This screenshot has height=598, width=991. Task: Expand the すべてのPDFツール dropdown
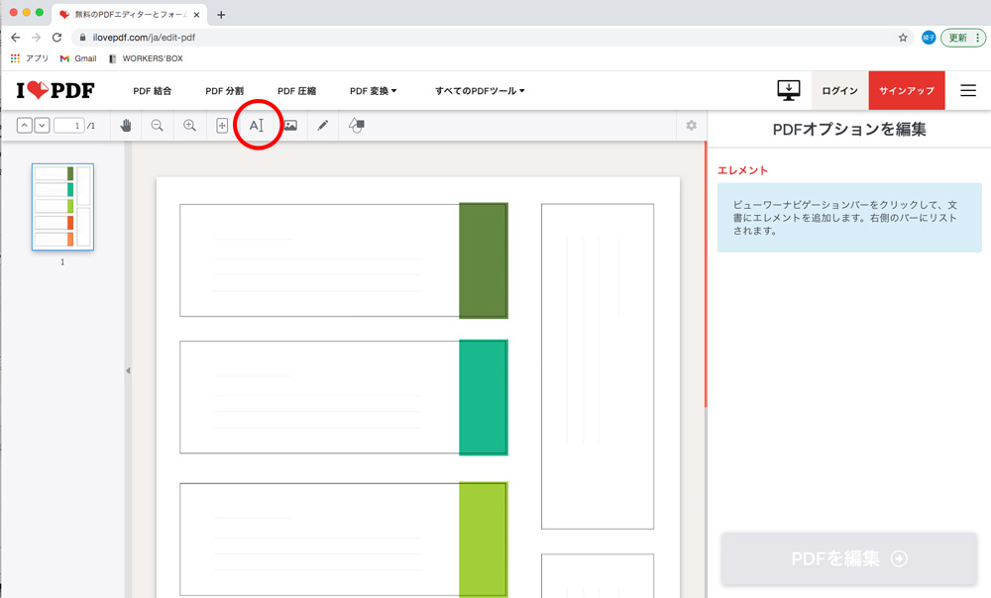tap(480, 91)
